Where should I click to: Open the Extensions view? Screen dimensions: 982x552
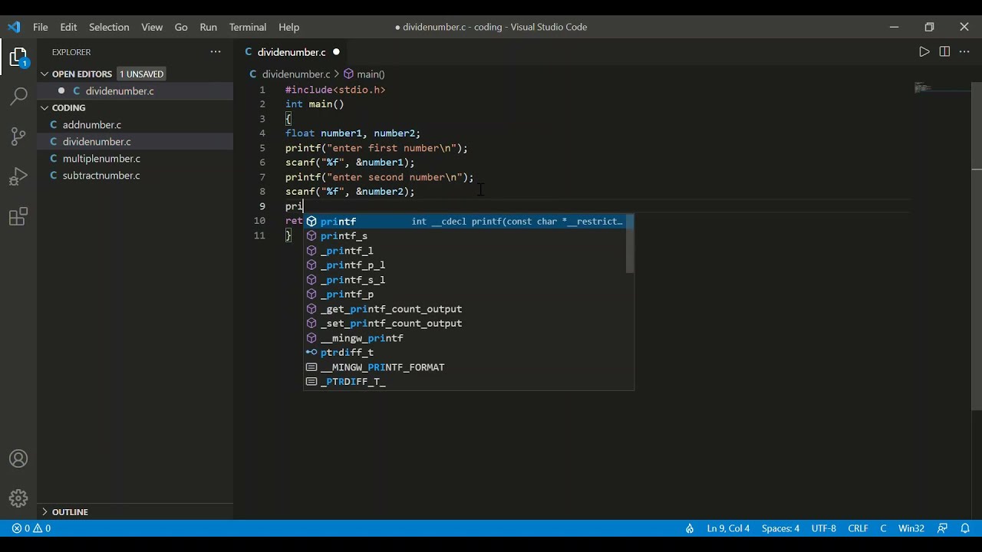18,217
